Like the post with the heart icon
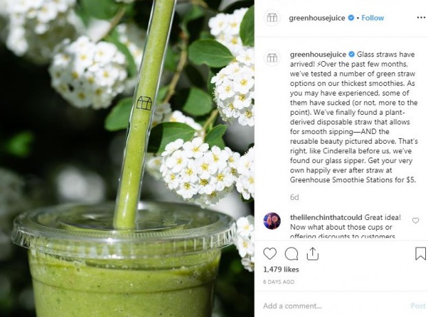The image size is (428, 317). click(x=270, y=254)
